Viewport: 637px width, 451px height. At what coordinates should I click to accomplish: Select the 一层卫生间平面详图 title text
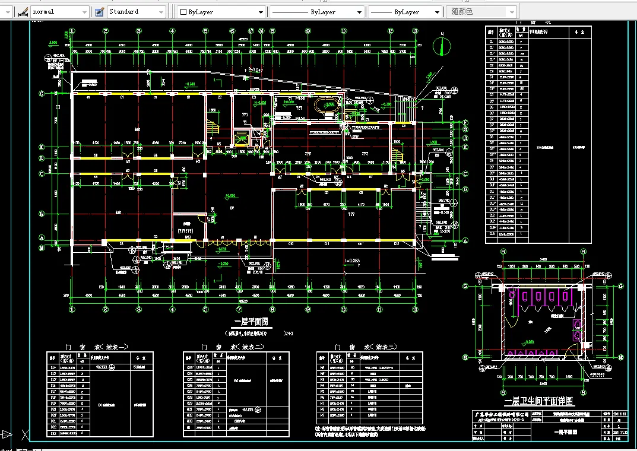pos(538,402)
